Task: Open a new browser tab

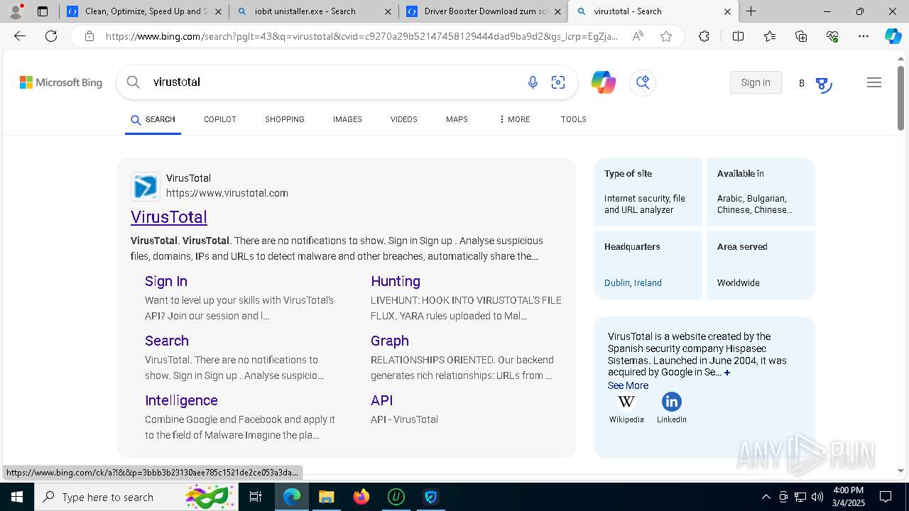Action: pyautogui.click(x=751, y=11)
